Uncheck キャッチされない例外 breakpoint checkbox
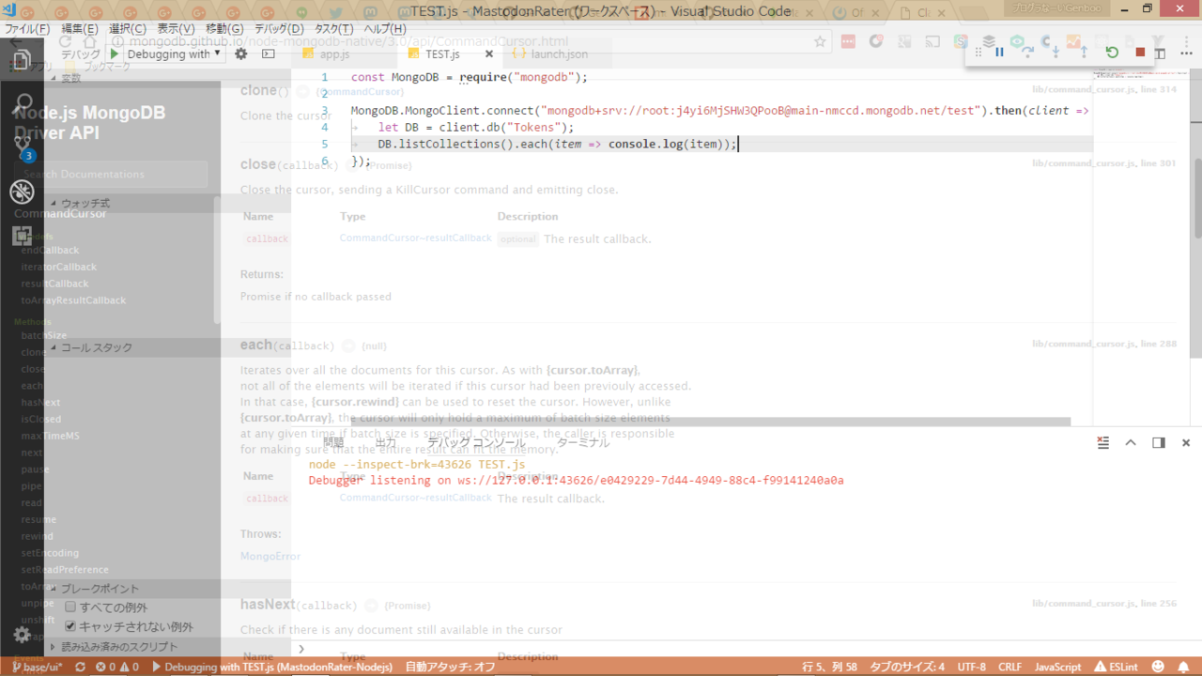The image size is (1202, 676). point(70,626)
